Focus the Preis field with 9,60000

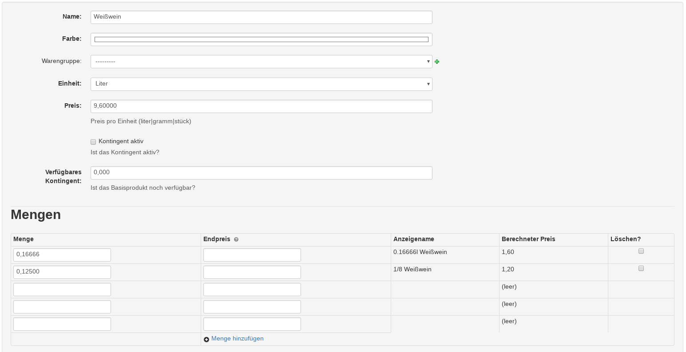pos(261,106)
